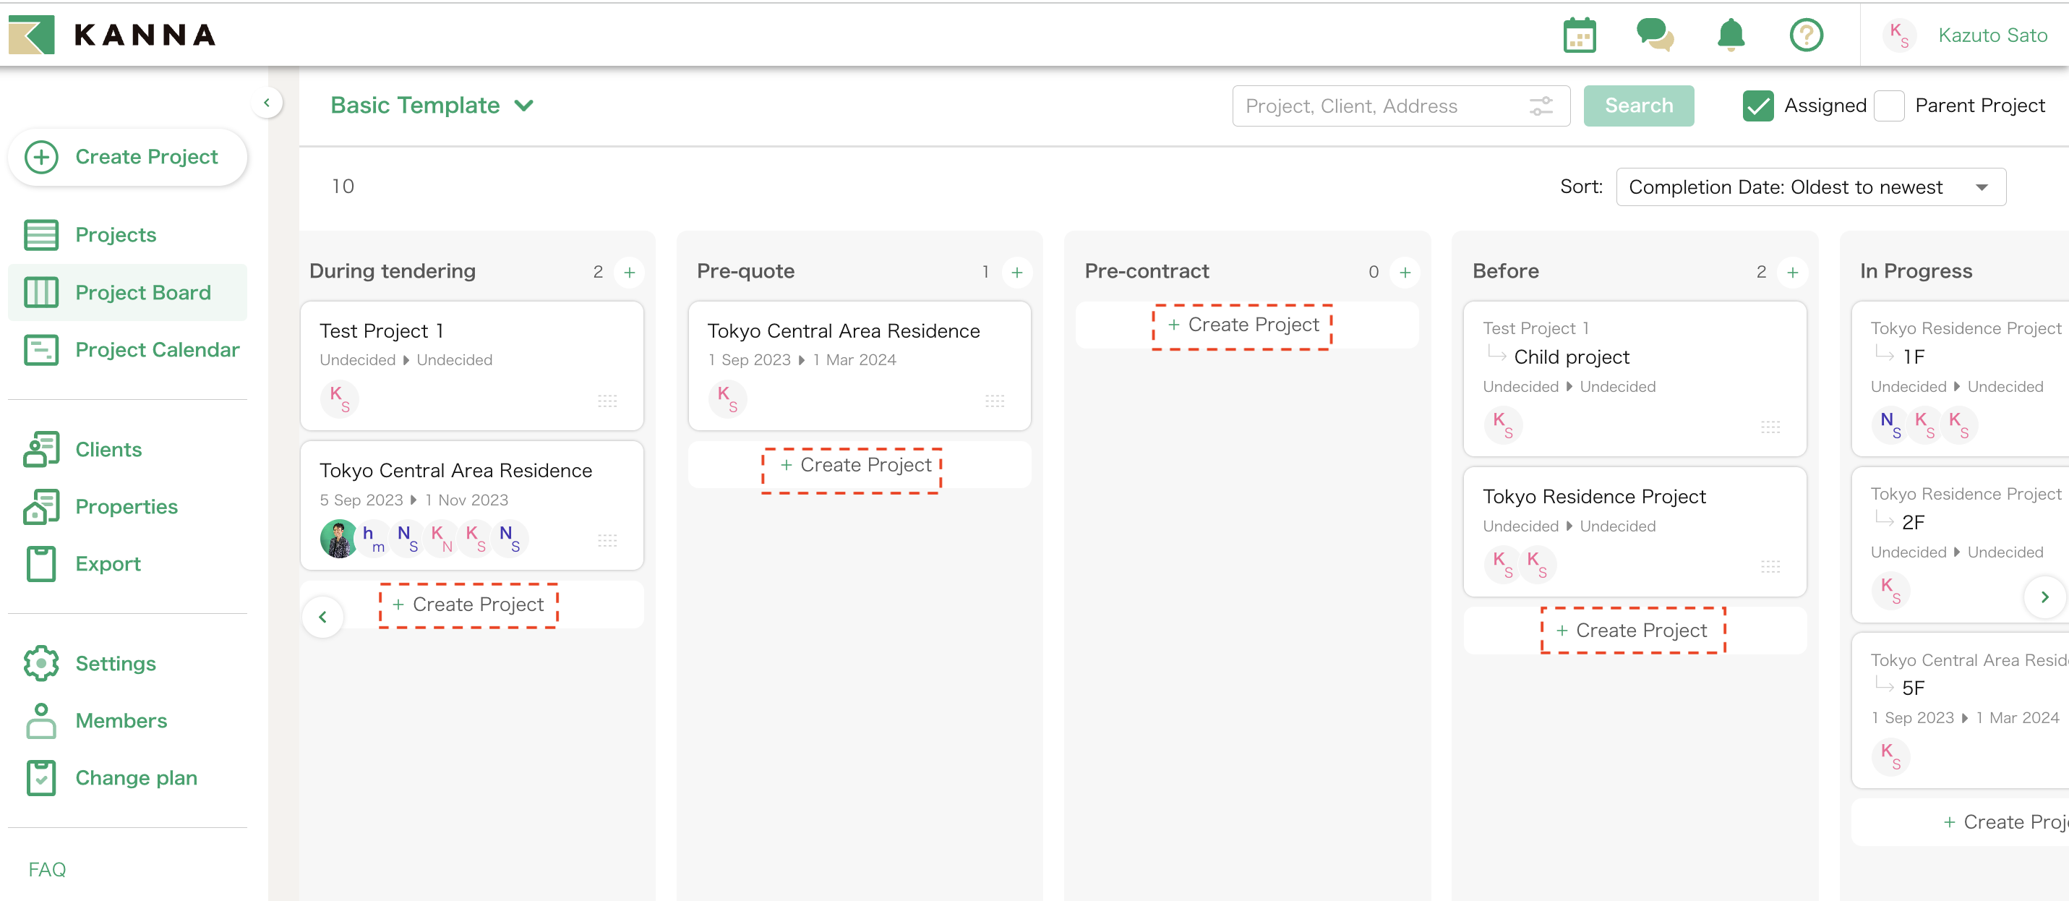Click the help question mark icon

pyautogui.click(x=1806, y=35)
